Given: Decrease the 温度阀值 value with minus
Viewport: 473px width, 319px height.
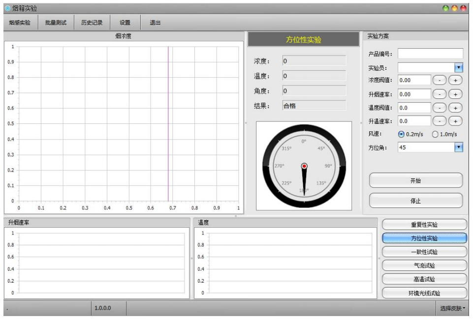Looking at the screenshot, I should click(439, 108).
